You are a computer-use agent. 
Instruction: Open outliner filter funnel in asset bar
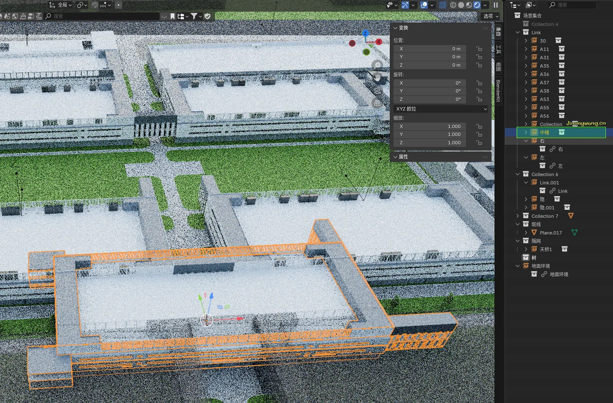(x=194, y=16)
